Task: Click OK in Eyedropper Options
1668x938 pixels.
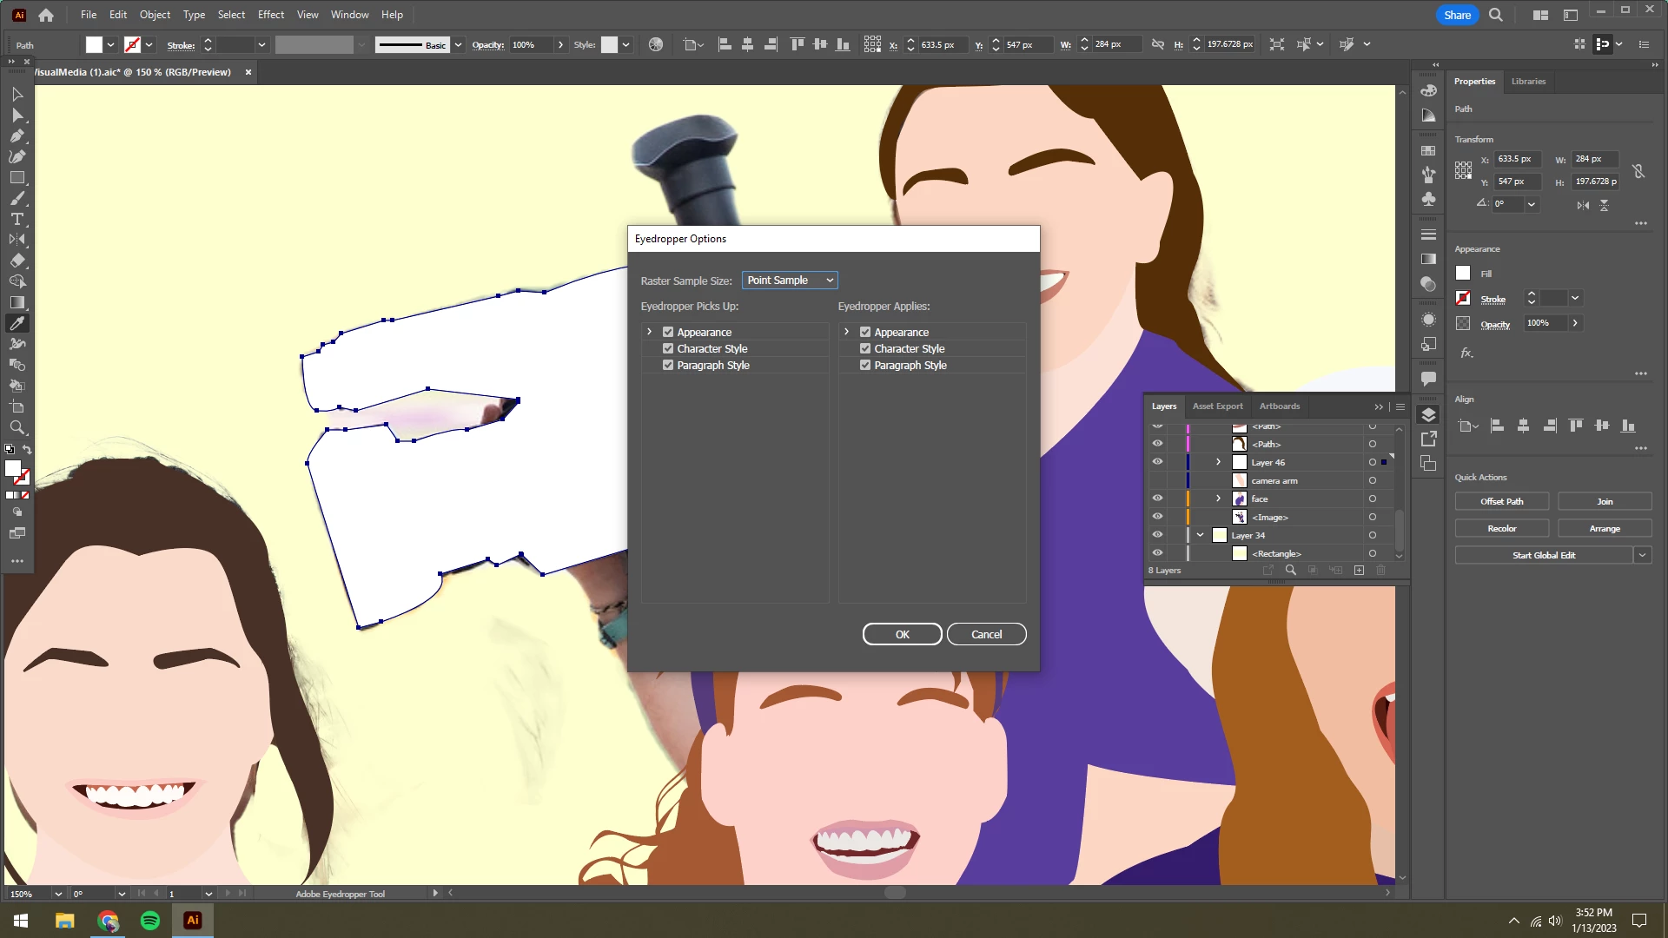Action: [x=902, y=634]
